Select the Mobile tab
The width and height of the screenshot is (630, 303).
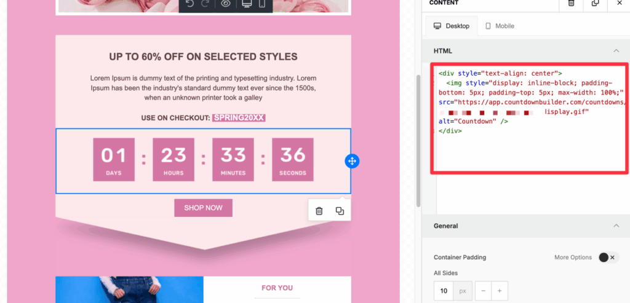(500, 26)
